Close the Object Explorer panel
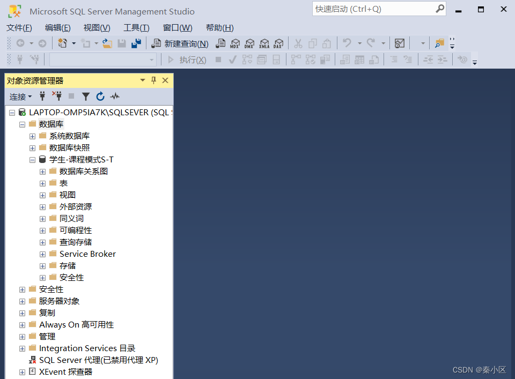 [x=165, y=80]
